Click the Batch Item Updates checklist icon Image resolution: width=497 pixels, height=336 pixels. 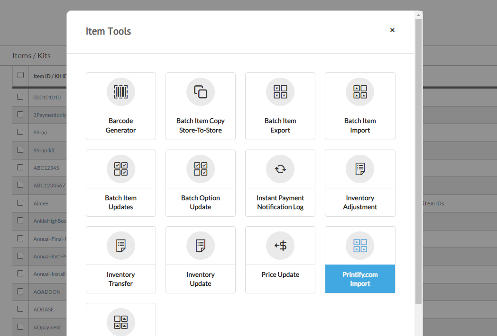[121, 169]
